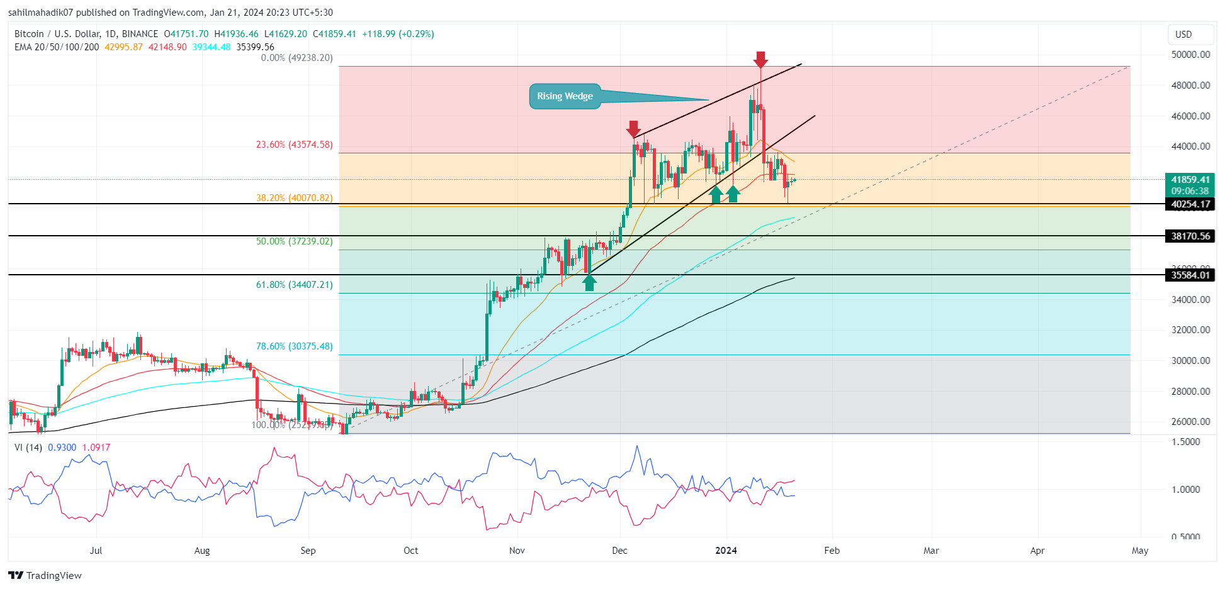Click the 35584.01 horizontal line price label
1225x589 pixels.
coord(1190,275)
